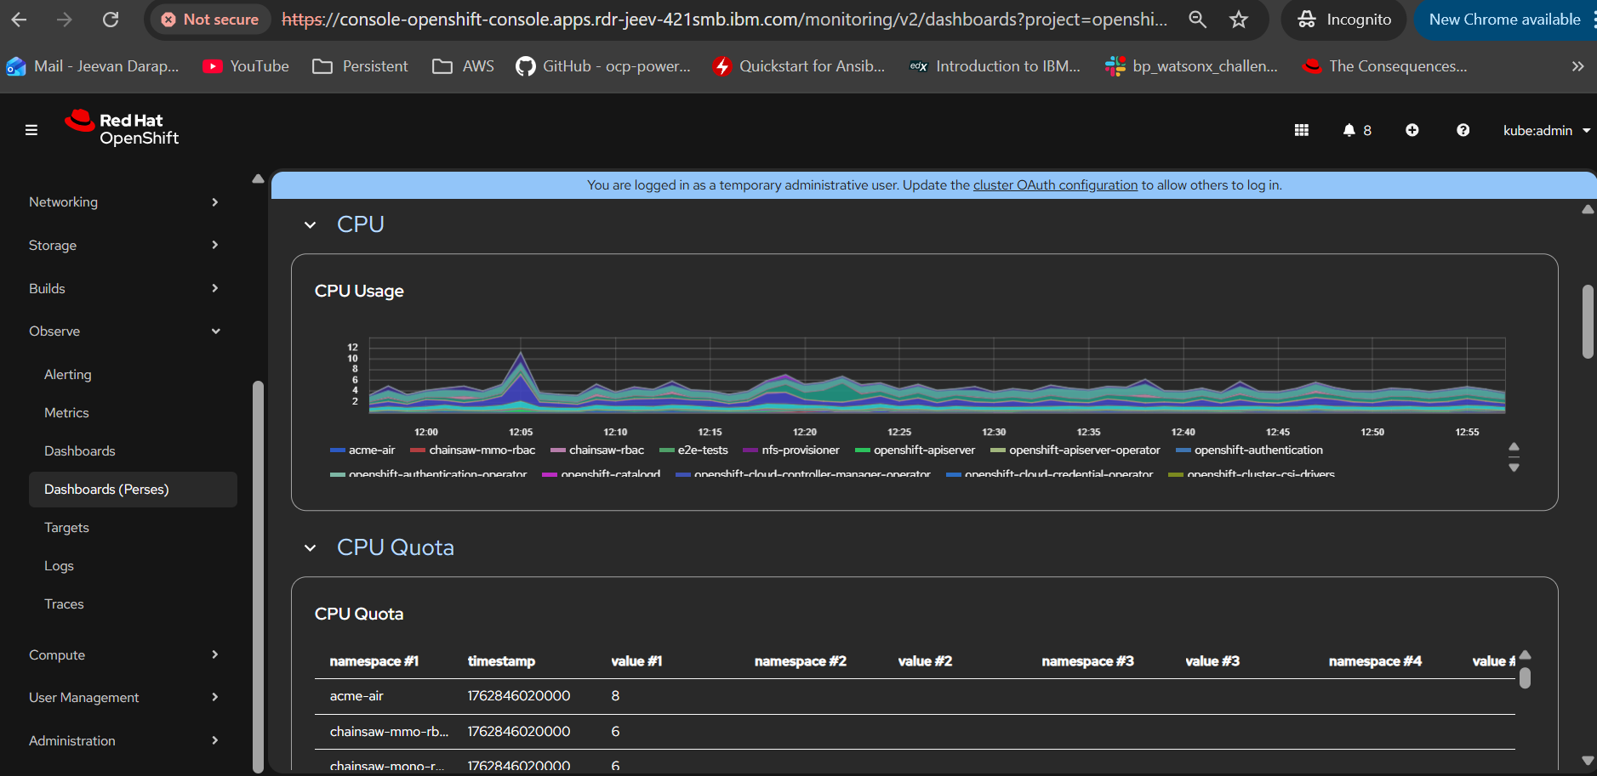This screenshot has height=776, width=1597.
Task: Click the plus quick-create icon
Action: tap(1412, 130)
